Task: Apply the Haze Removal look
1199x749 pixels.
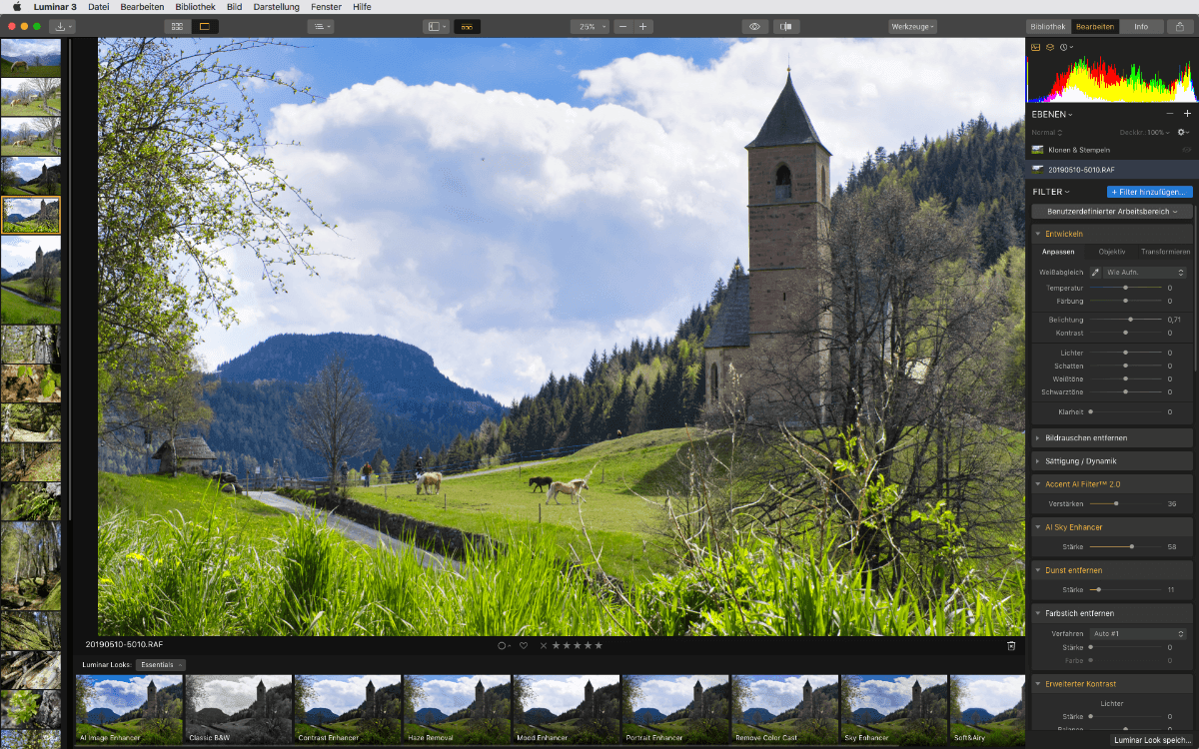Action: coord(457,710)
